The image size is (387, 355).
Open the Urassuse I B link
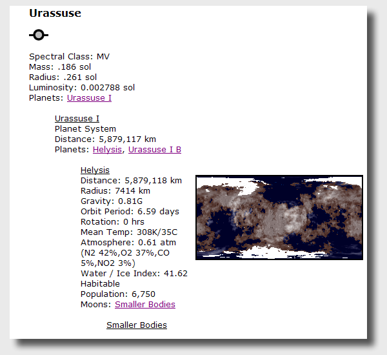tap(155, 150)
